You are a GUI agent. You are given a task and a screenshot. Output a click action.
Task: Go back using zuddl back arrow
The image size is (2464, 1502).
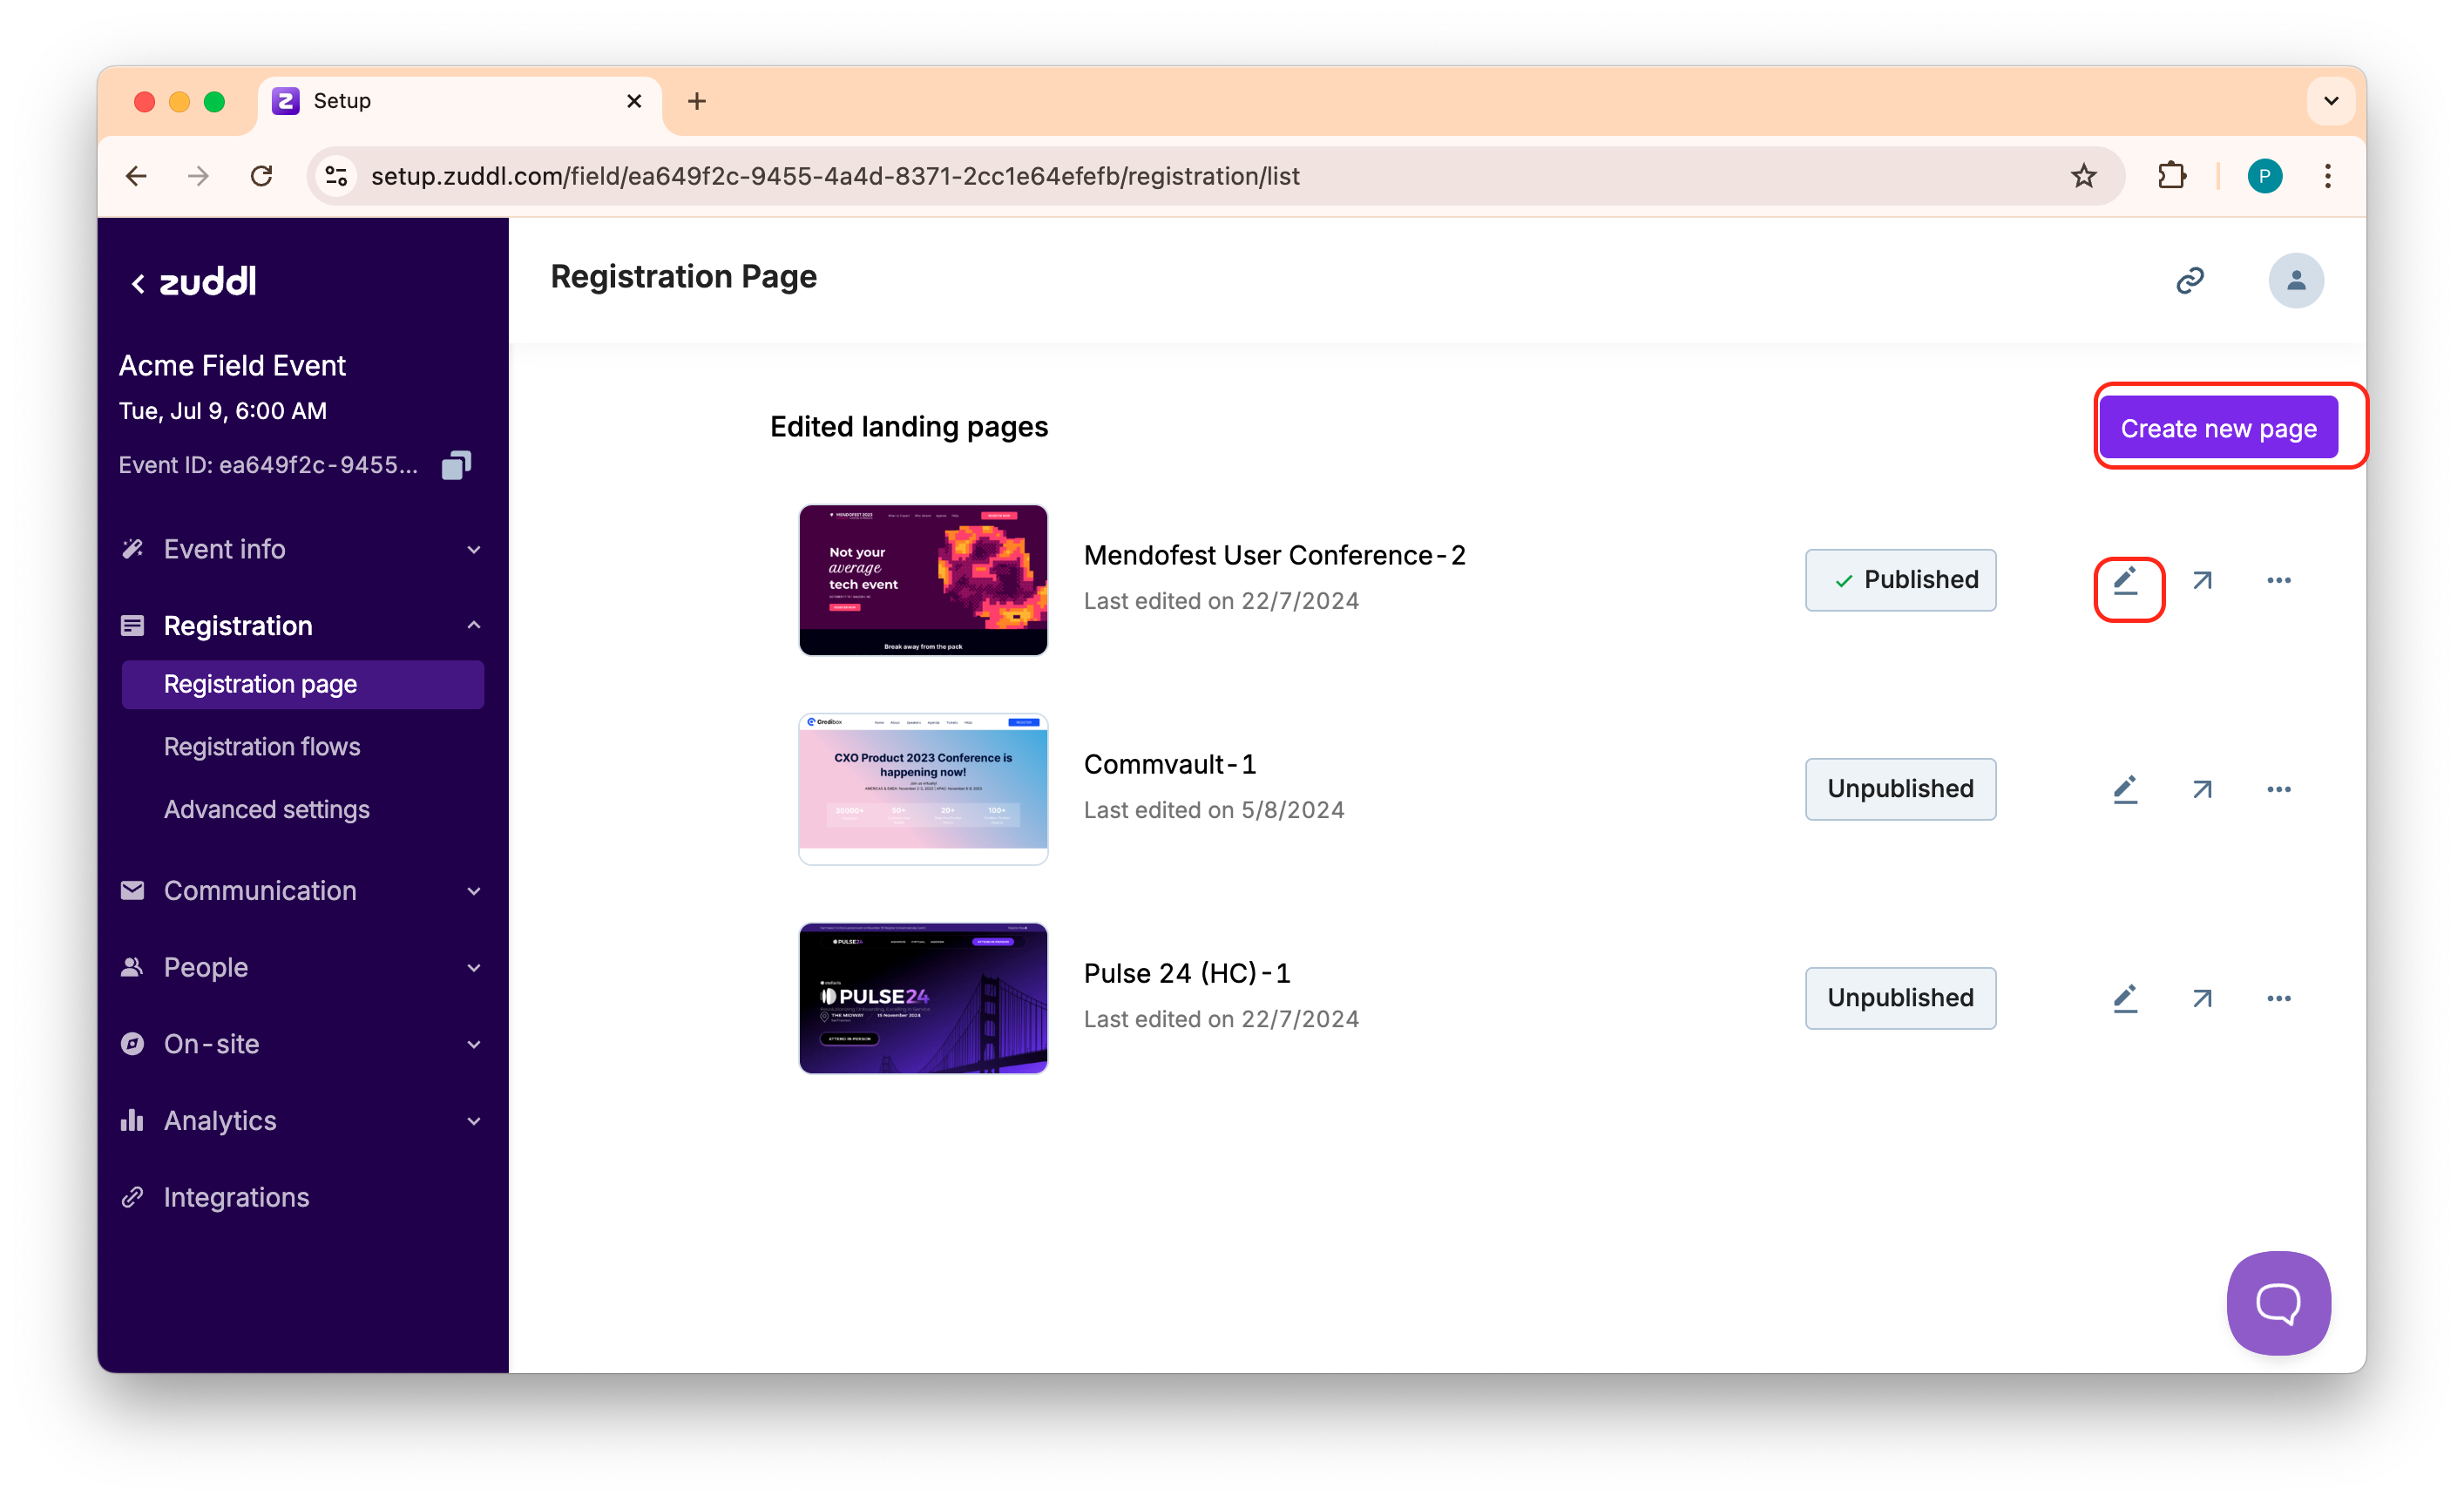click(x=138, y=284)
